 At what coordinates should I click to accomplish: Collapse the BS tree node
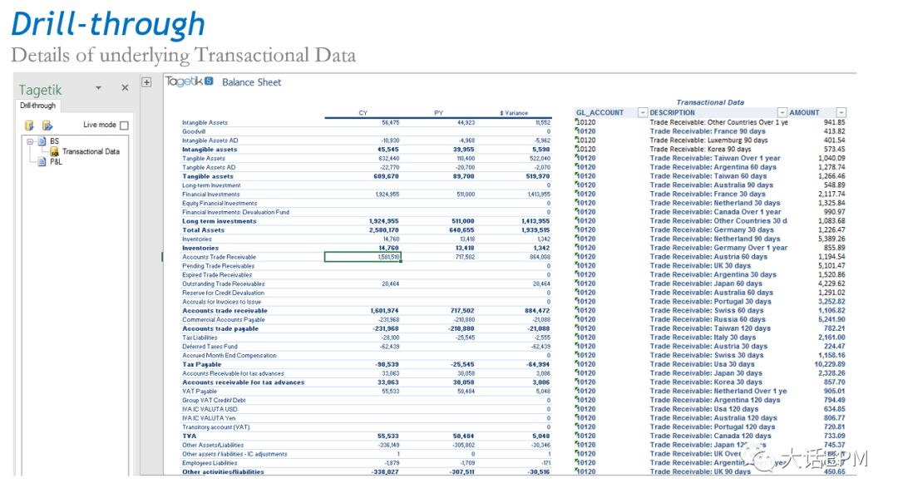[x=30, y=141]
